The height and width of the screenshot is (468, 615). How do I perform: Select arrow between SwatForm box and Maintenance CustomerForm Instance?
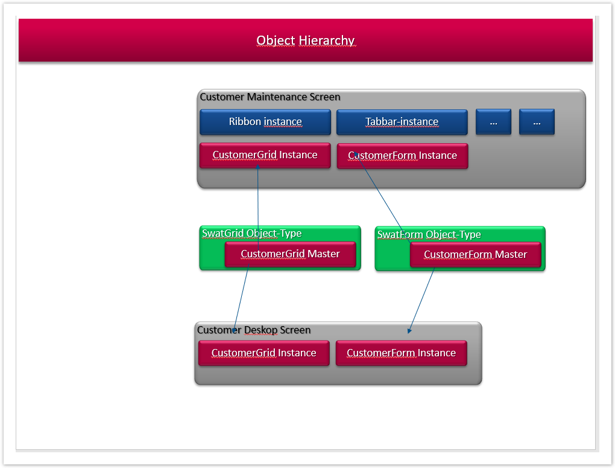click(x=382, y=198)
